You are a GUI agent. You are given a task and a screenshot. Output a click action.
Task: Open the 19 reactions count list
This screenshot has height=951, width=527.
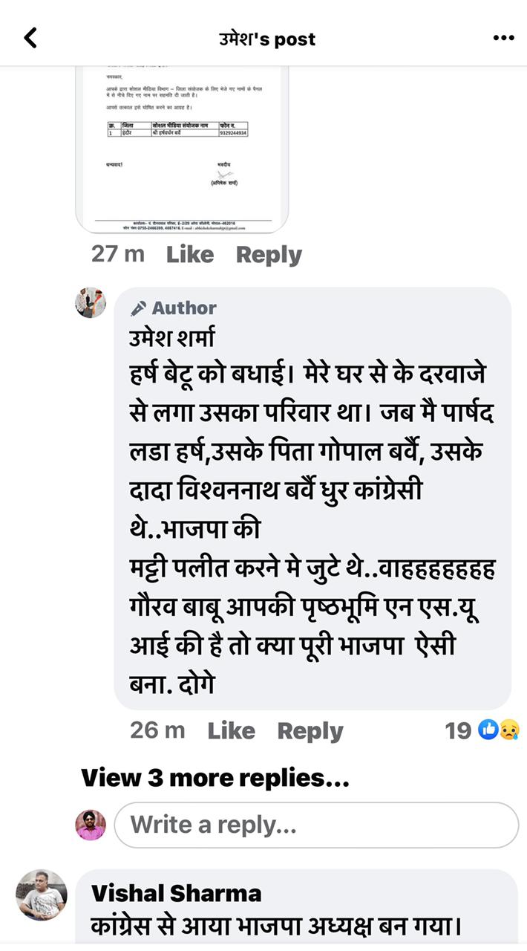pos(458,731)
